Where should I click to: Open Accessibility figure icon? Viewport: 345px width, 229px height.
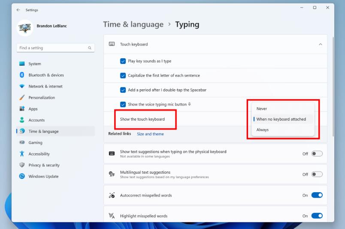pos(22,154)
